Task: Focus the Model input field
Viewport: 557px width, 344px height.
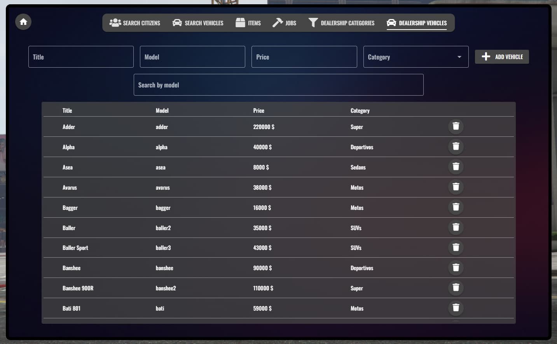Action: 192,57
